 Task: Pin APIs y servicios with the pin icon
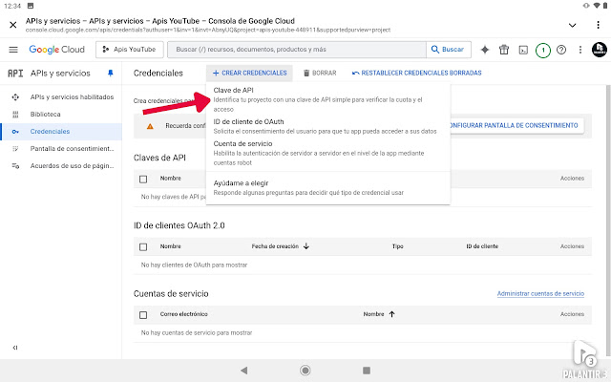tap(110, 73)
